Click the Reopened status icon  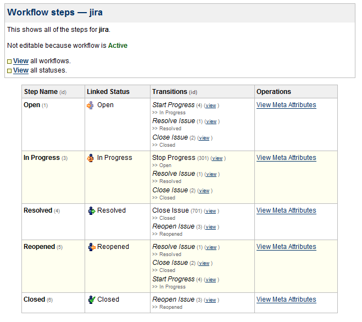[92, 247]
